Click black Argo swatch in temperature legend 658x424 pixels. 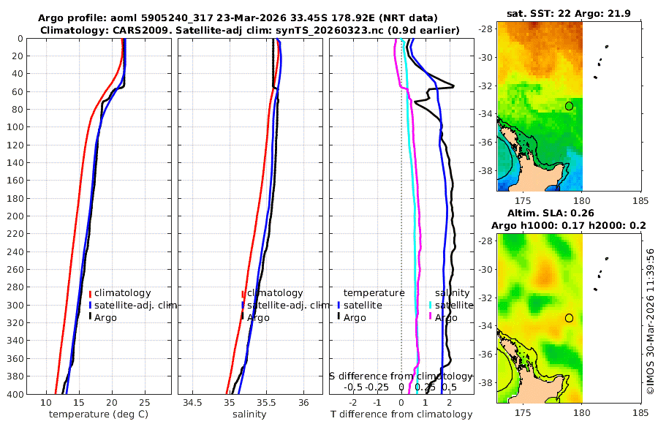(x=90, y=317)
